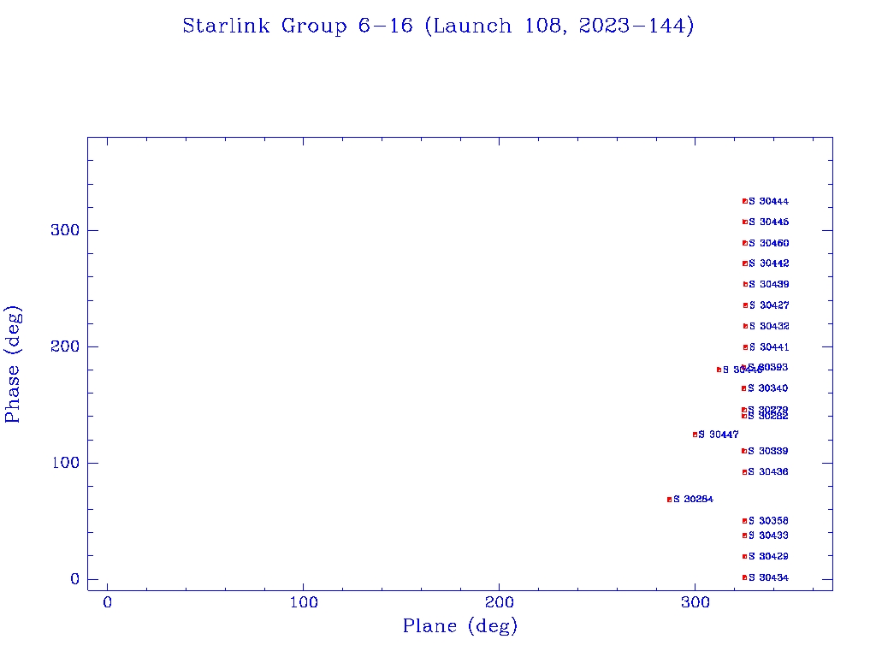Image resolution: width=876 pixels, height=657 pixels.
Task: Click the '300' tick label on the Plane axis
Action: (695, 602)
